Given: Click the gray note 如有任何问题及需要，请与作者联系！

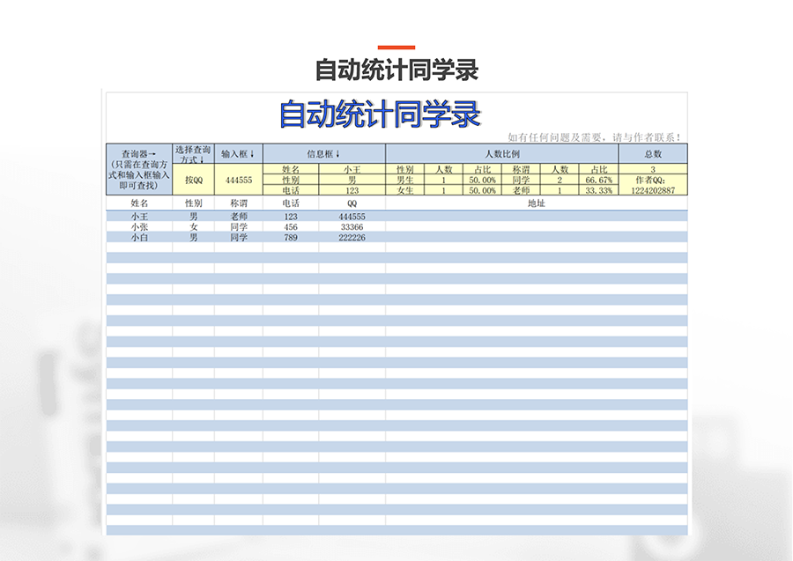Looking at the screenshot, I should click(595, 137).
